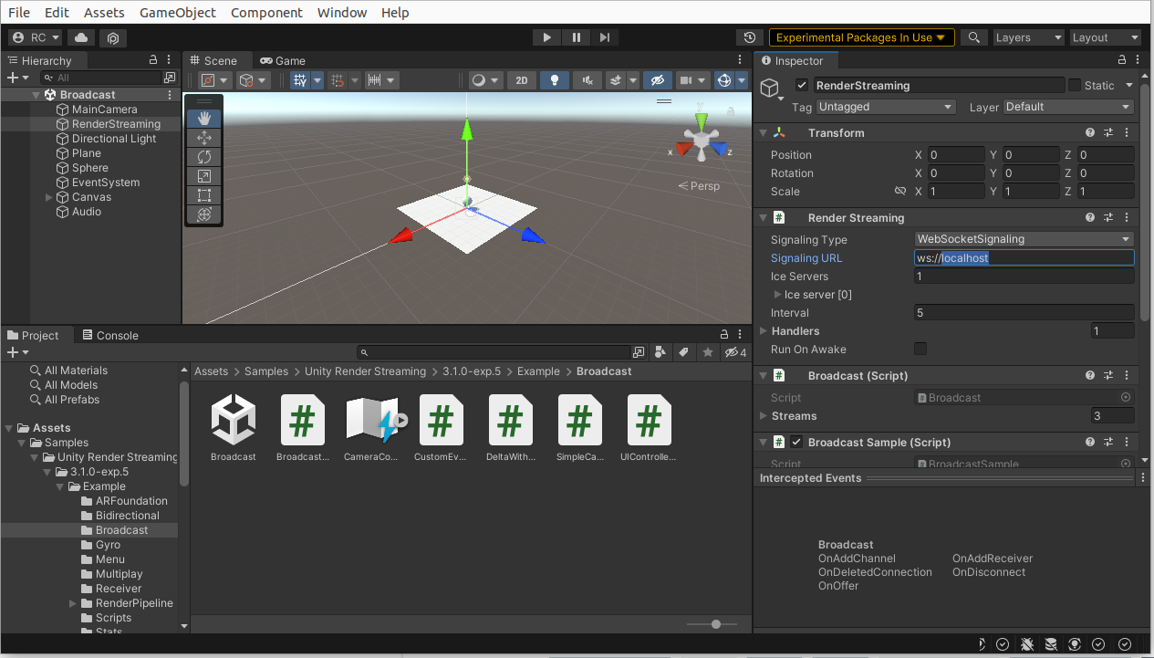Open the Signaling Type dropdown
The height and width of the screenshot is (658, 1154).
[x=1024, y=239]
